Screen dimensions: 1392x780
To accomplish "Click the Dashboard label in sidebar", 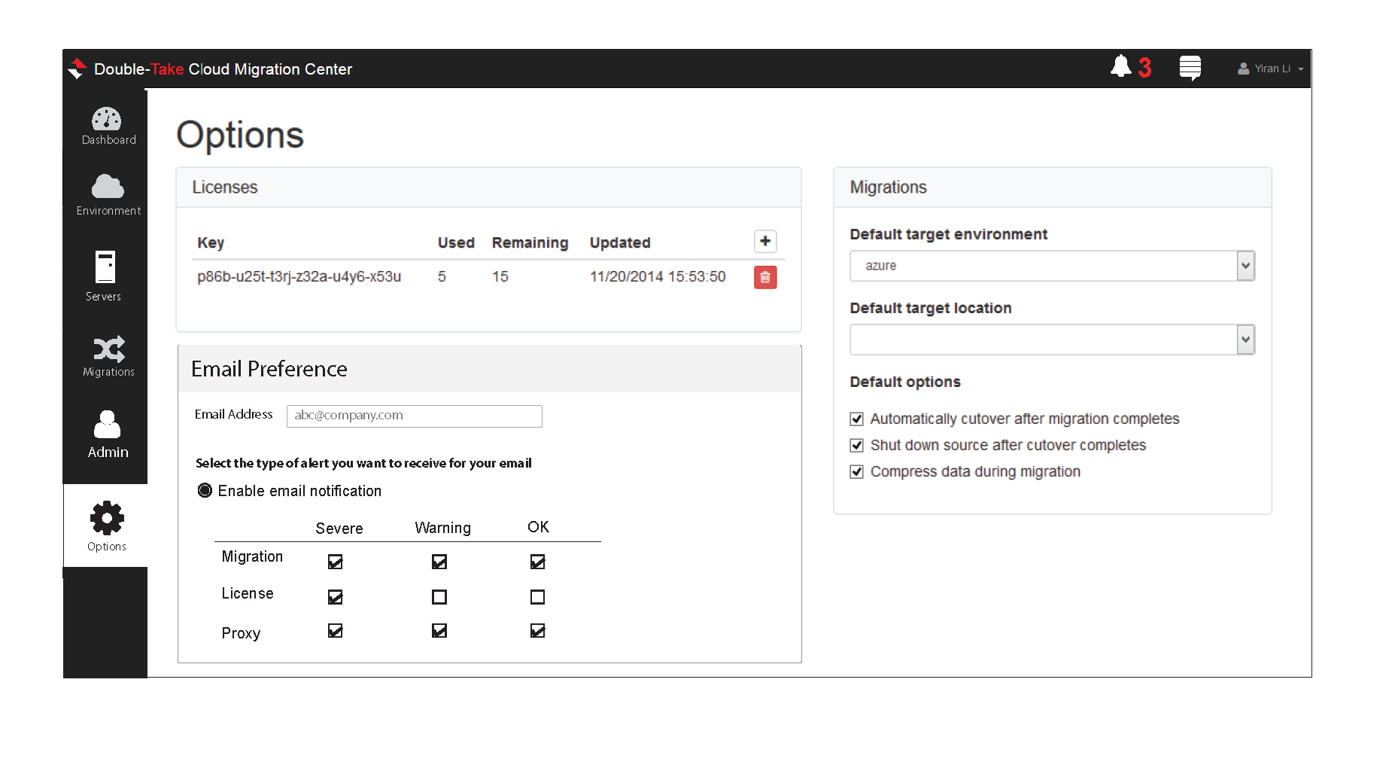I will tap(109, 140).
